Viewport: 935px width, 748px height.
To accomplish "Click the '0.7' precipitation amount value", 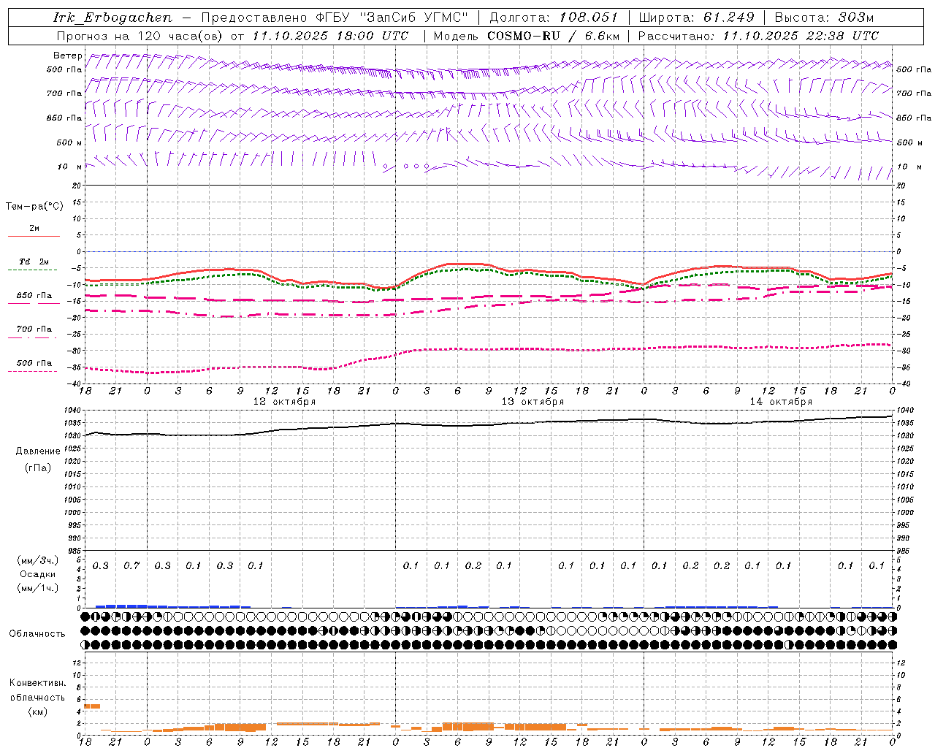I will coord(131,565).
